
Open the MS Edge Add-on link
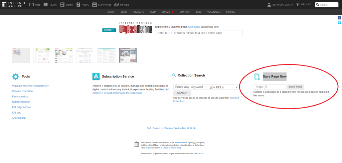click(x=22, y=107)
